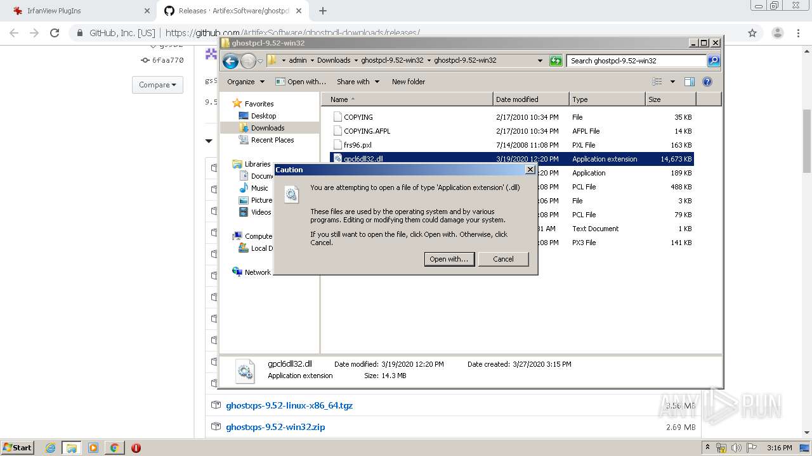
Task: Click New folder in the Explorer toolbar
Action: click(x=409, y=82)
